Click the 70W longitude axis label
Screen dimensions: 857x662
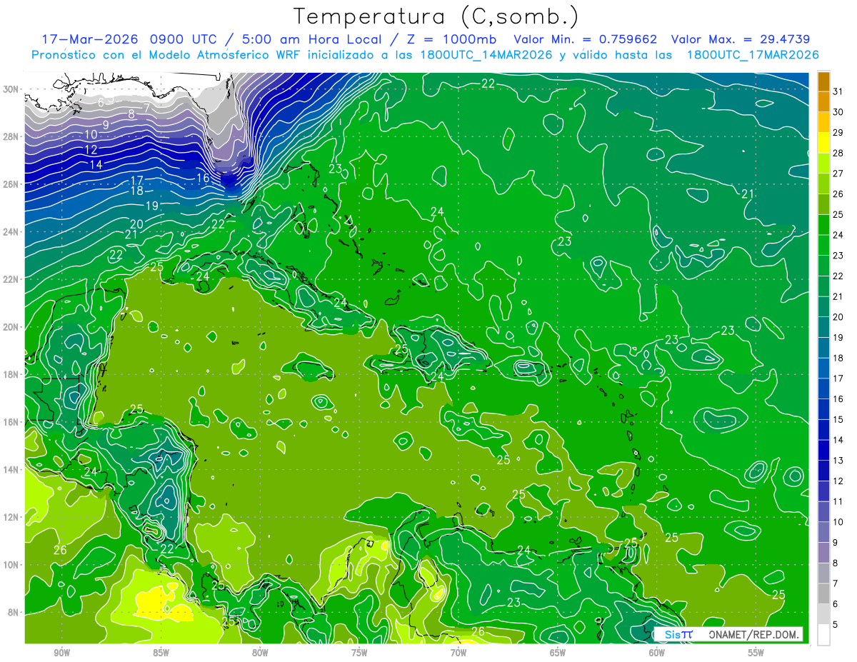pos(458,652)
